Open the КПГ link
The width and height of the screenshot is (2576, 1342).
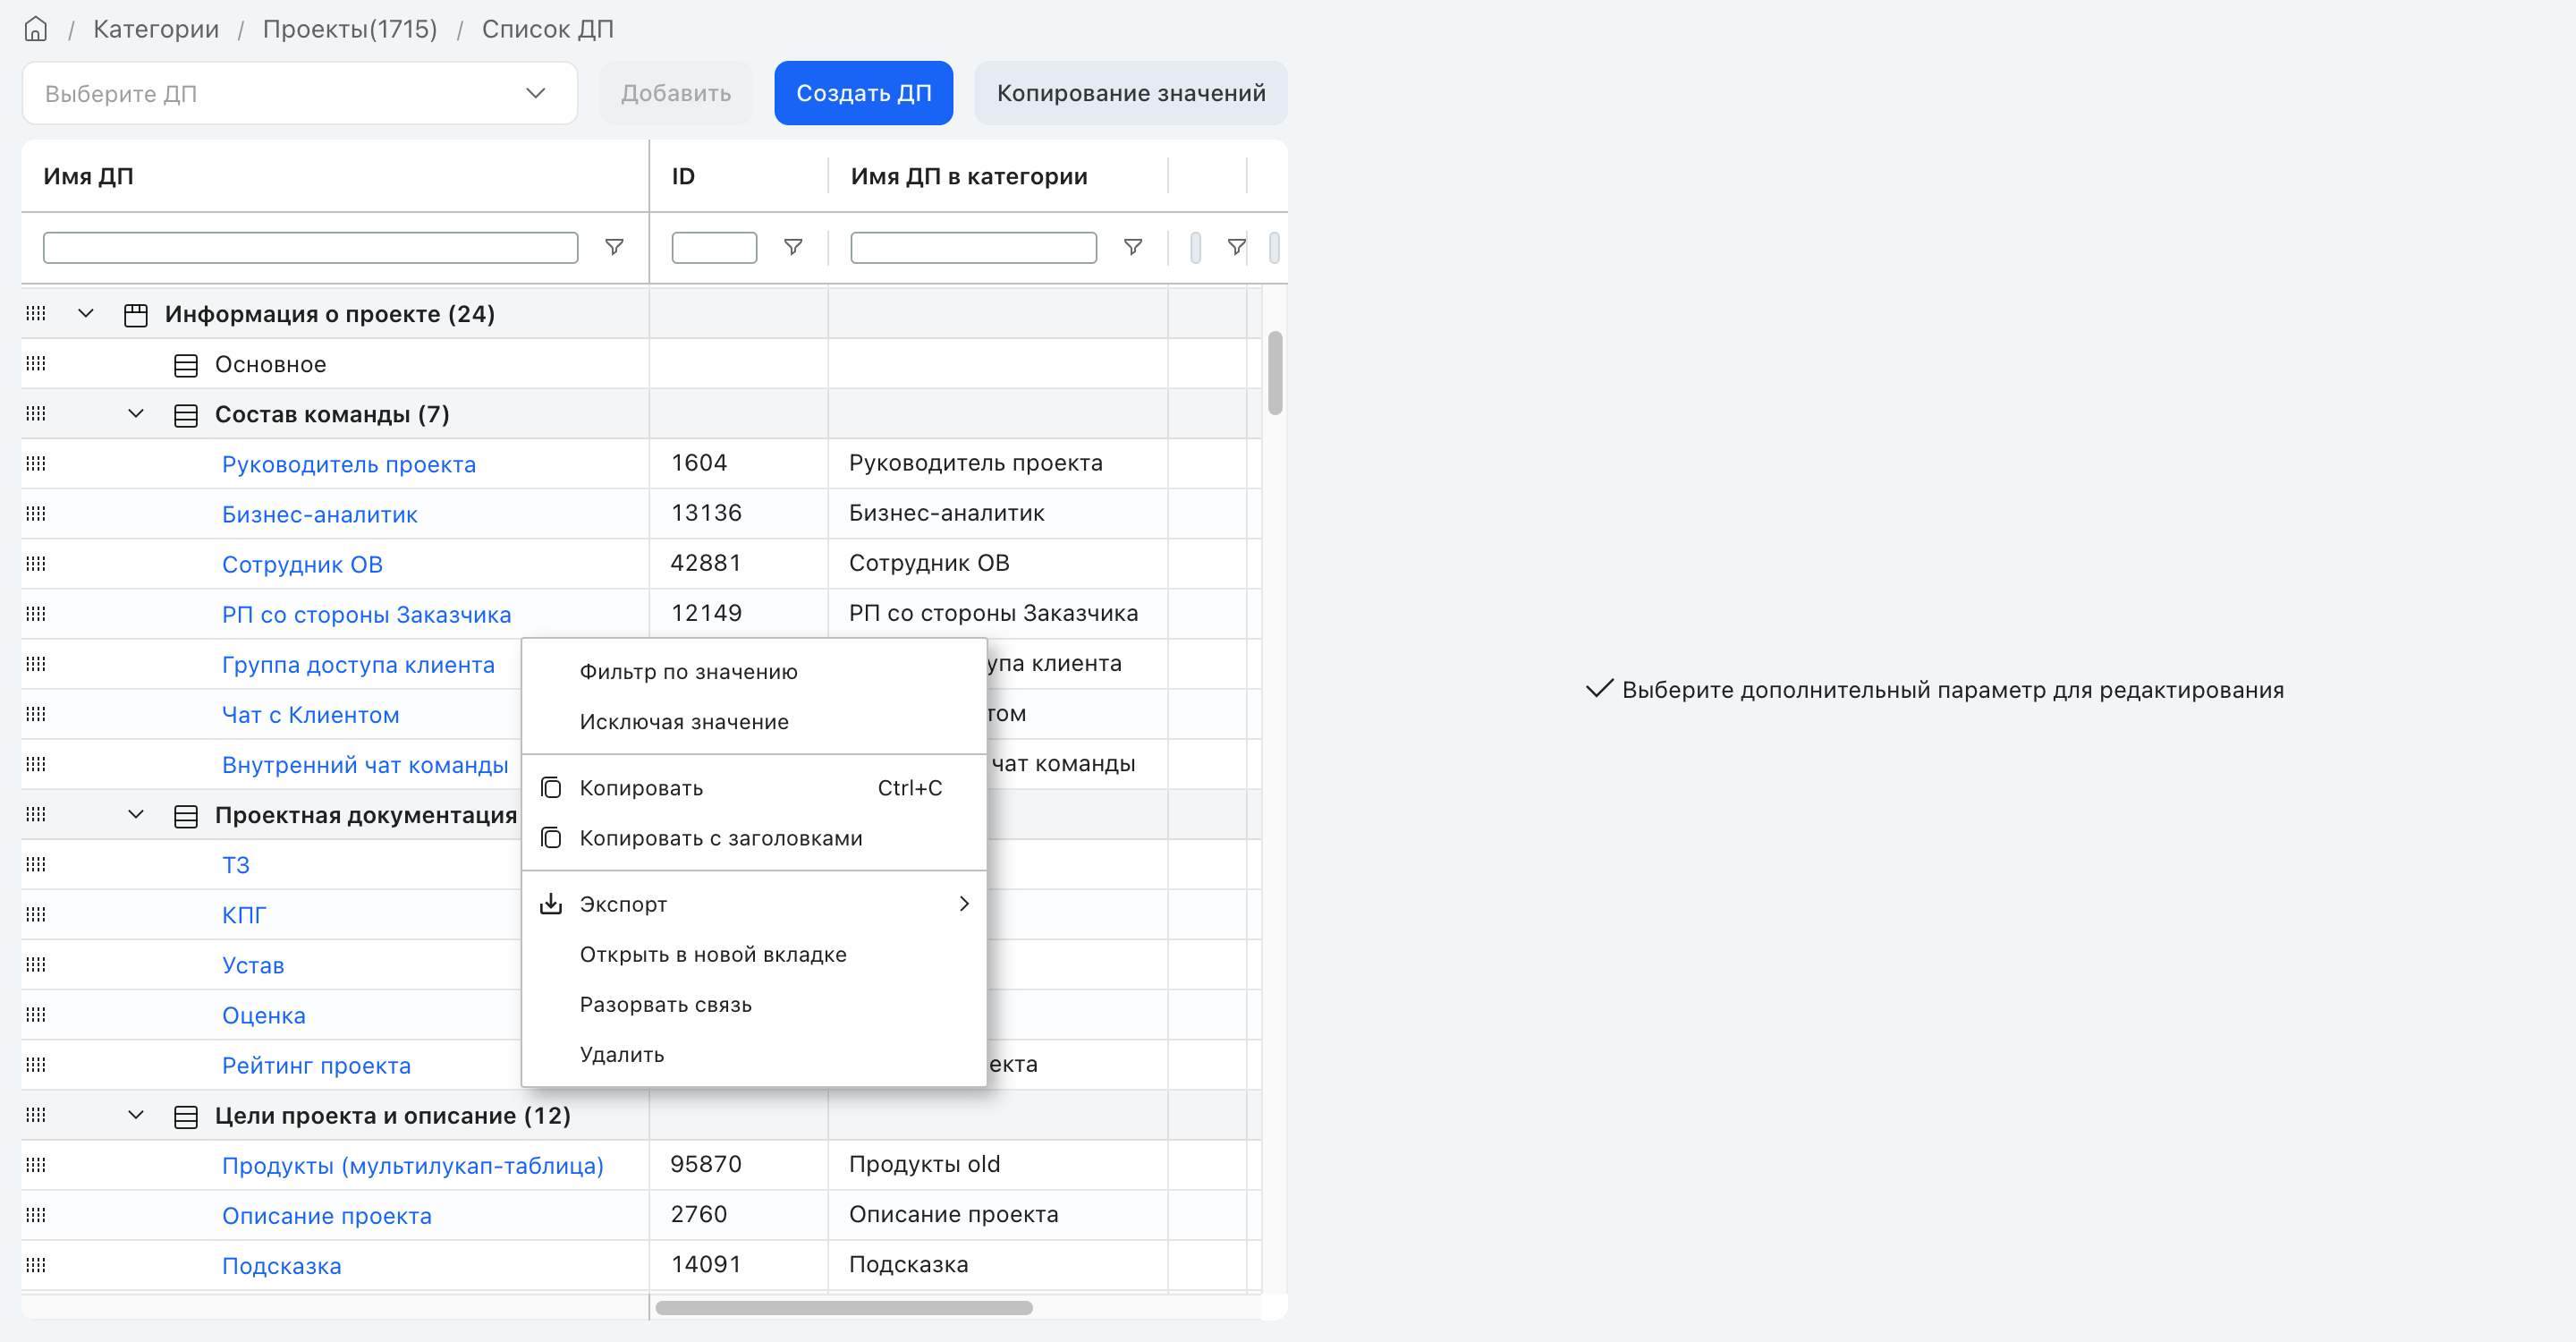[244, 915]
